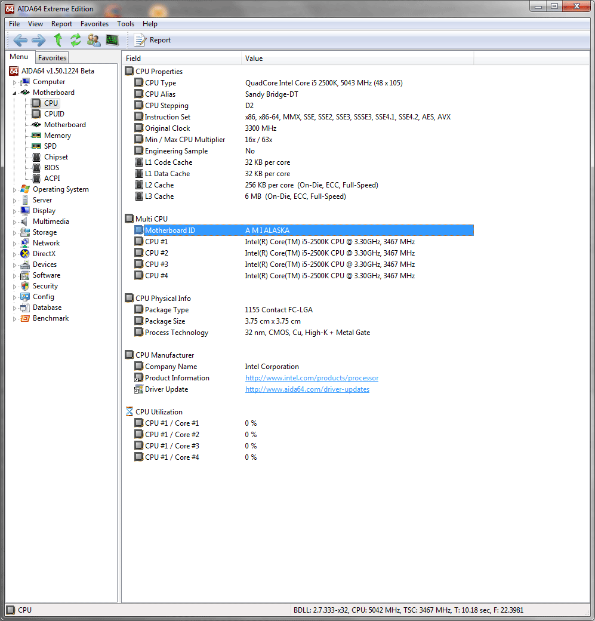Click the CPU Utilization hourglass icon
Viewport: 595px width, 621px height.
click(130, 411)
